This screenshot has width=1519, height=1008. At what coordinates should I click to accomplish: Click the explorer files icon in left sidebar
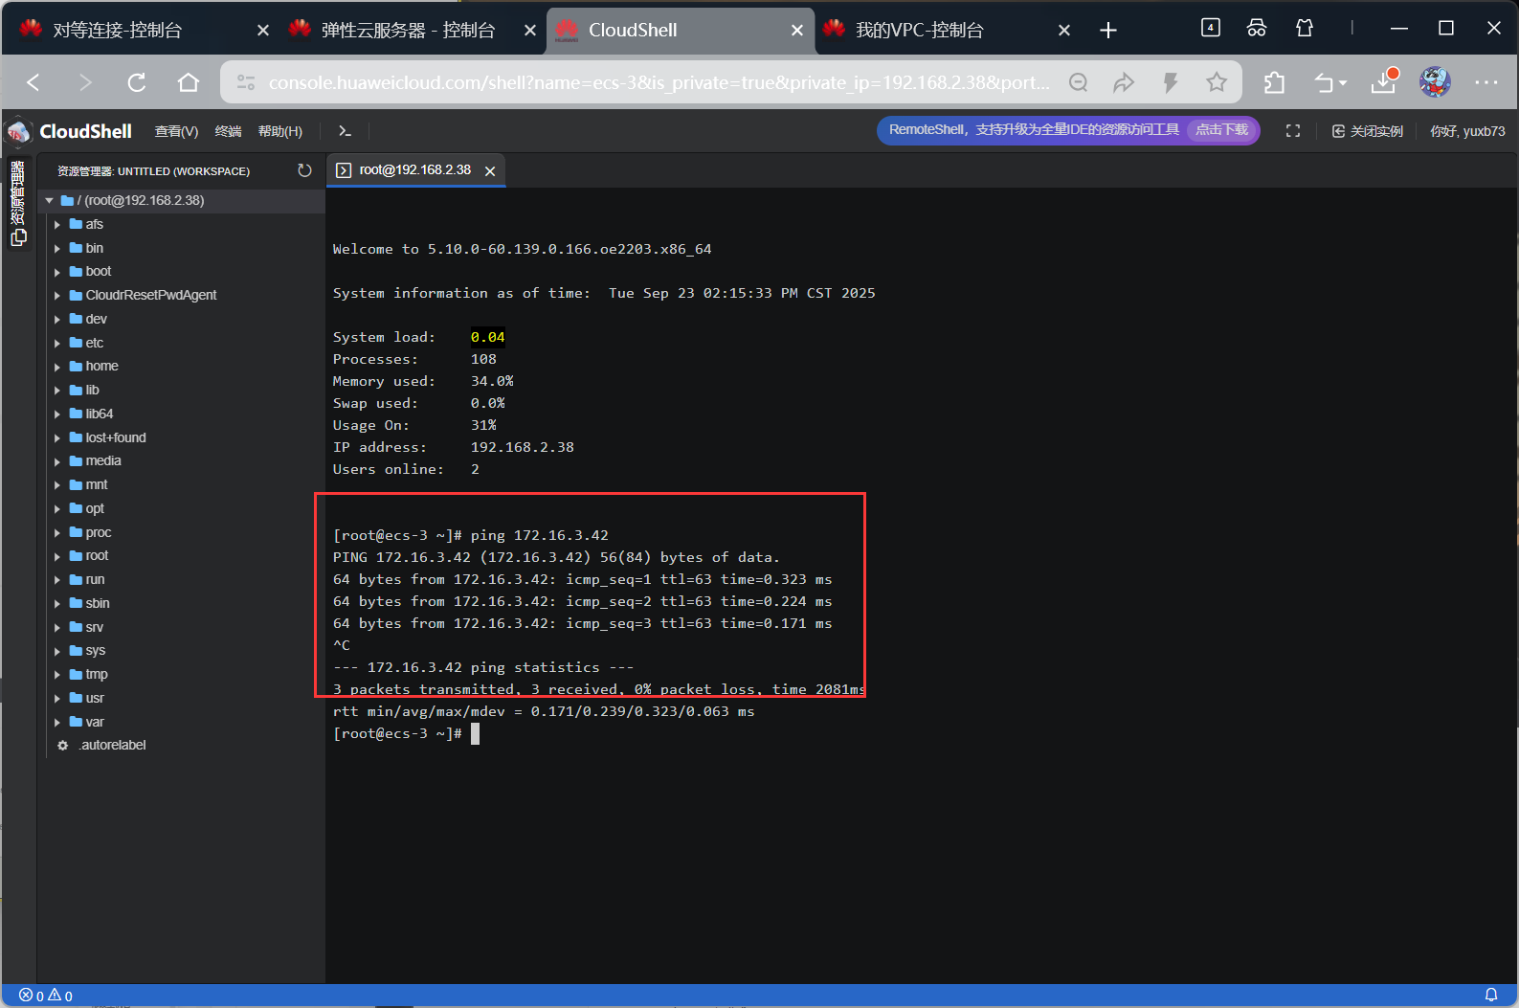click(x=18, y=236)
